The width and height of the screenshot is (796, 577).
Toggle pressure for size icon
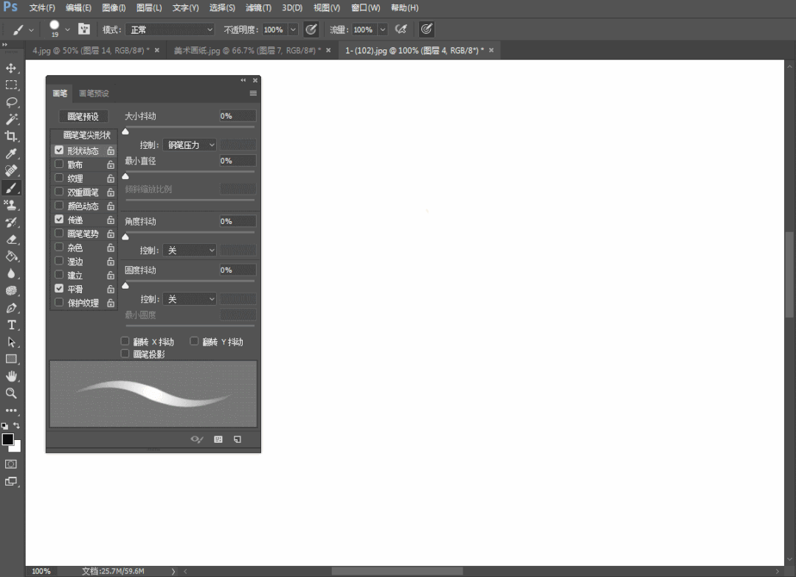(x=426, y=29)
